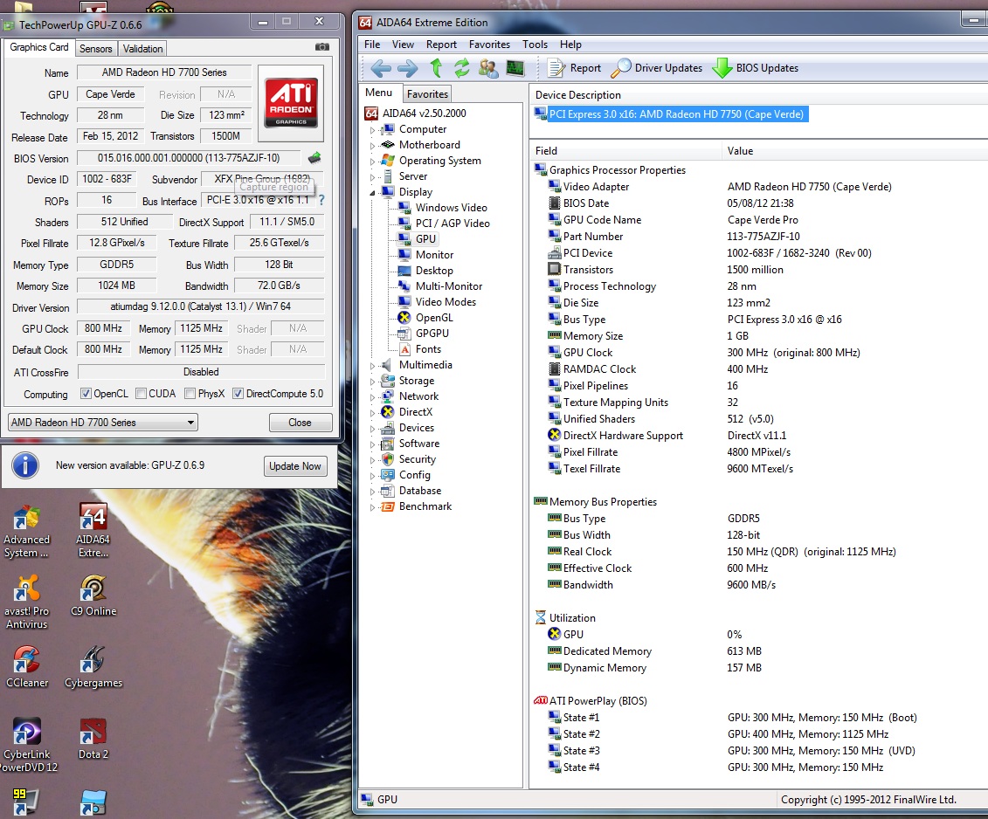Click the Update Now button
This screenshot has width=988, height=819.
click(x=295, y=466)
